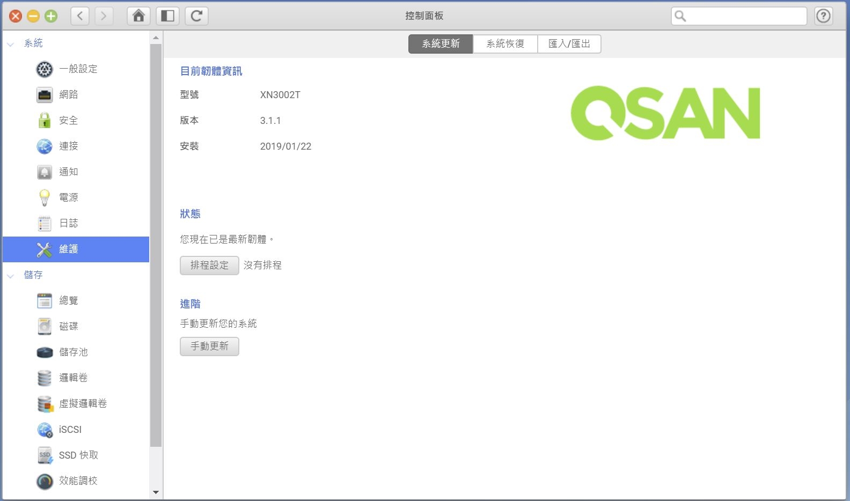Close the control panel window

tap(16, 16)
